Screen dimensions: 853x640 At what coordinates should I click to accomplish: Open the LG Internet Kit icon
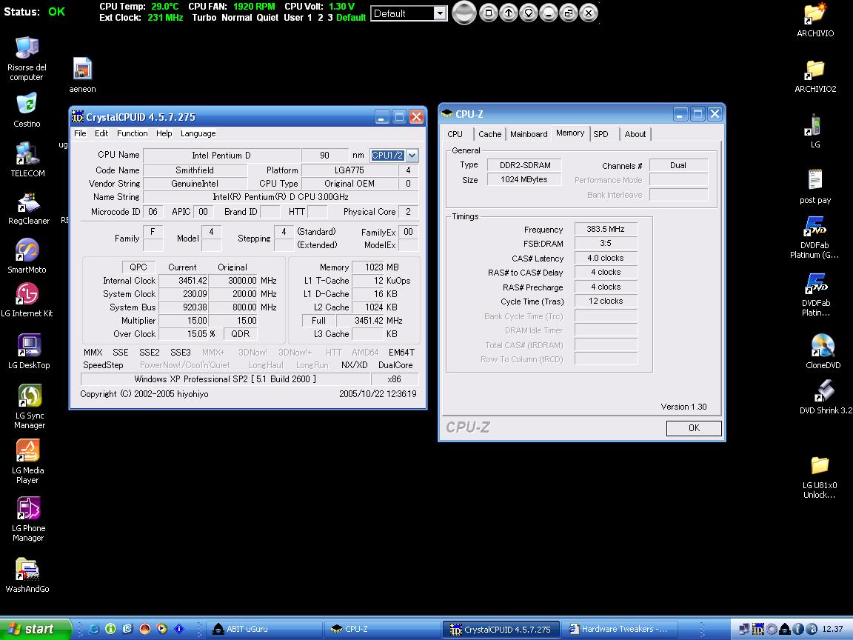(27, 300)
